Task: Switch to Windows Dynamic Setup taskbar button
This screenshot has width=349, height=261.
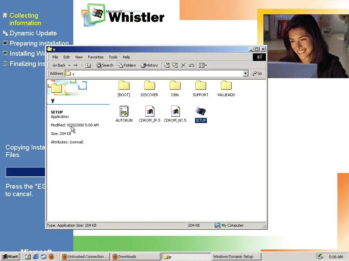Action: 237,257
